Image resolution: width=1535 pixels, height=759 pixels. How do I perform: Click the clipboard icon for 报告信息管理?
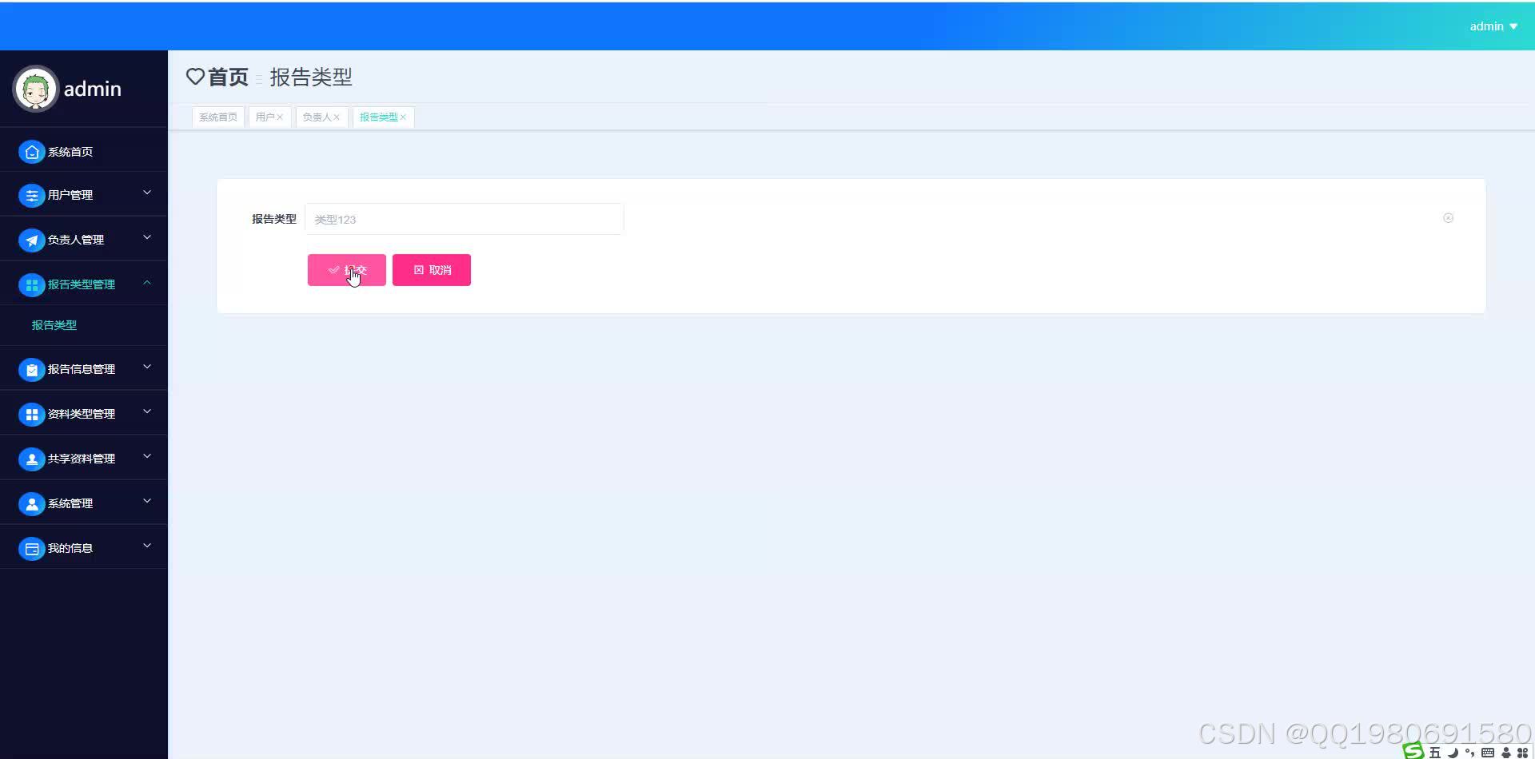coord(31,369)
